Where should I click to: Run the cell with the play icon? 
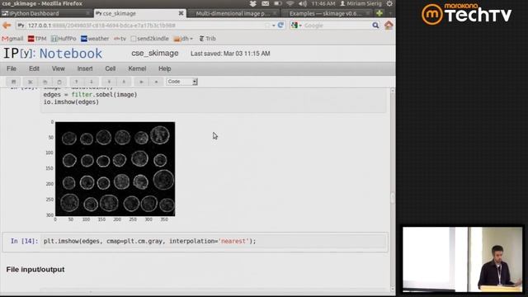tap(141, 82)
